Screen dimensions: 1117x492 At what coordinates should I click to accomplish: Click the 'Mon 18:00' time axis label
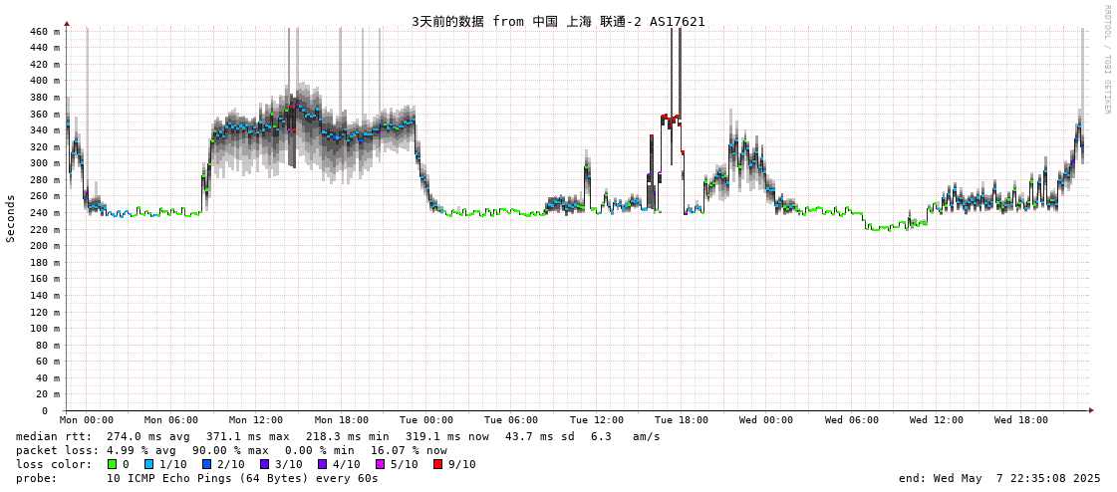coord(341,420)
